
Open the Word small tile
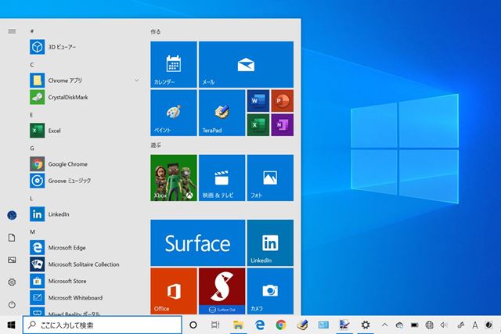coord(258,101)
